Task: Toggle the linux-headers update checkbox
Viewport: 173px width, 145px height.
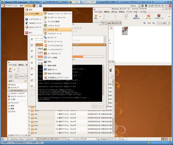Action: tap(32, 39)
